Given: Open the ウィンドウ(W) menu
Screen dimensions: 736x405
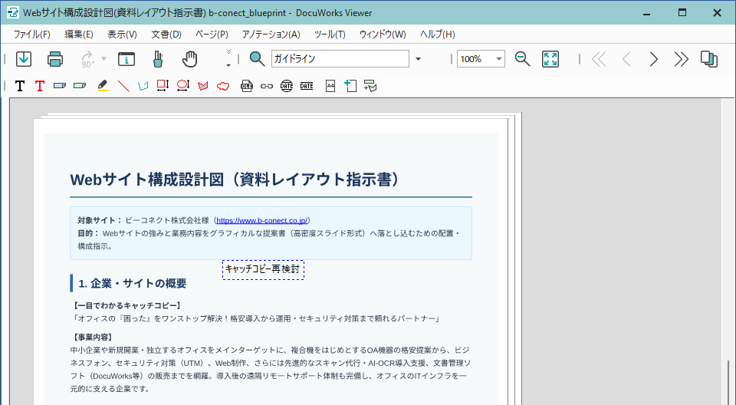Looking at the screenshot, I should click(383, 35).
